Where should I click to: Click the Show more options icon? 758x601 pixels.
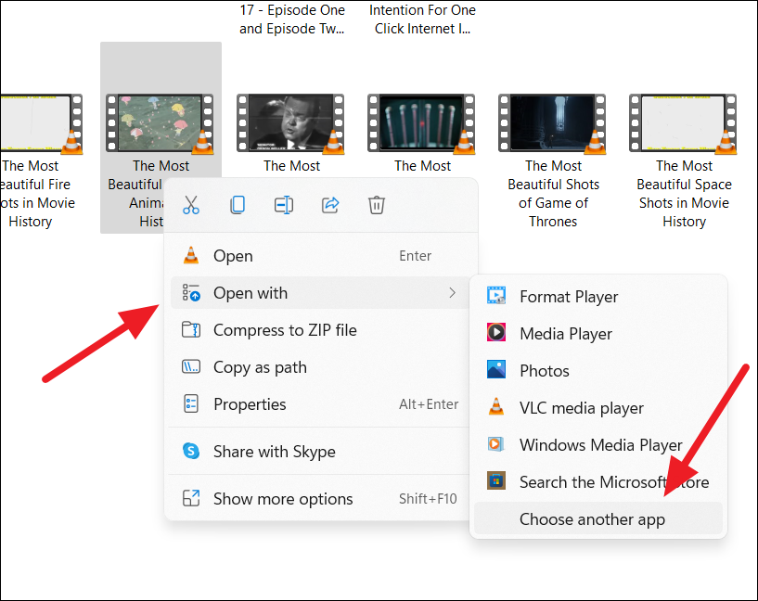pos(191,498)
